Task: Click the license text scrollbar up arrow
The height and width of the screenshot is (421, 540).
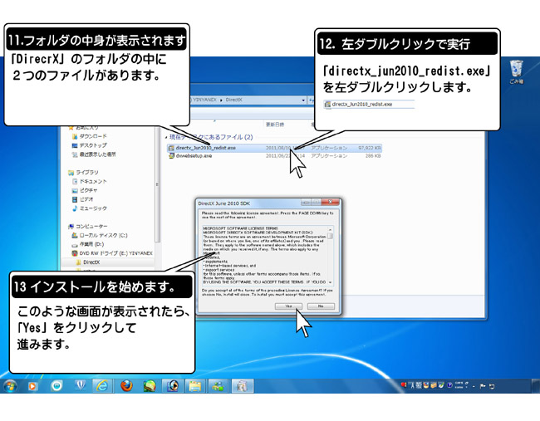Action: [331, 229]
